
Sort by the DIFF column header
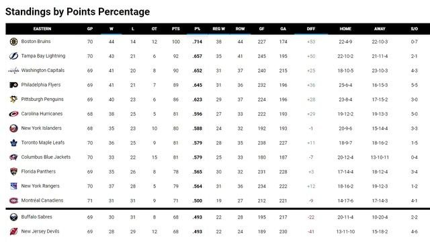[x=311, y=29]
